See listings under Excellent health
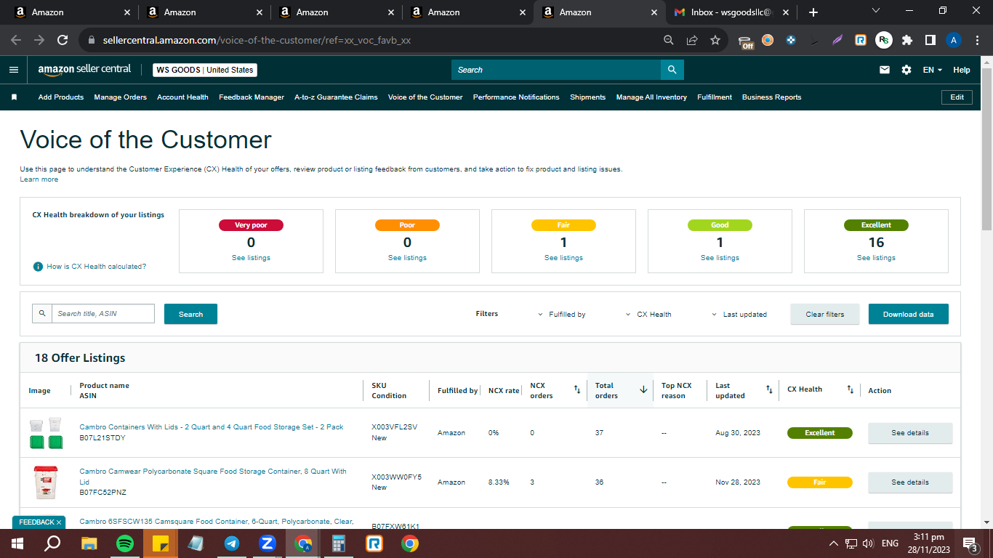The image size is (993, 558). (876, 258)
